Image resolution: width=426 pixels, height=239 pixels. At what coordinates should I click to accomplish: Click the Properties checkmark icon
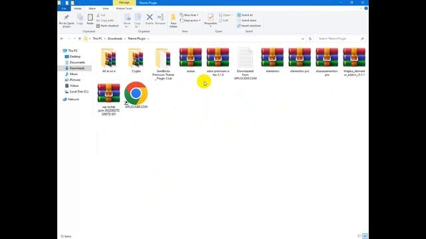click(210, 17)
